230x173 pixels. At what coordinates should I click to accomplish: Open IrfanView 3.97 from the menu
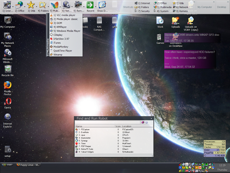[x=61, y=39]
